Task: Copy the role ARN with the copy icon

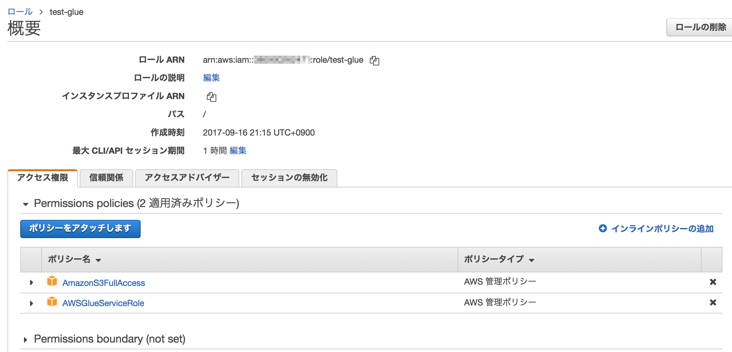Action: coord(374,60)
